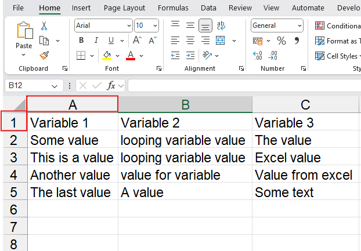Click Format as Table icon

(x=320, y=41)
